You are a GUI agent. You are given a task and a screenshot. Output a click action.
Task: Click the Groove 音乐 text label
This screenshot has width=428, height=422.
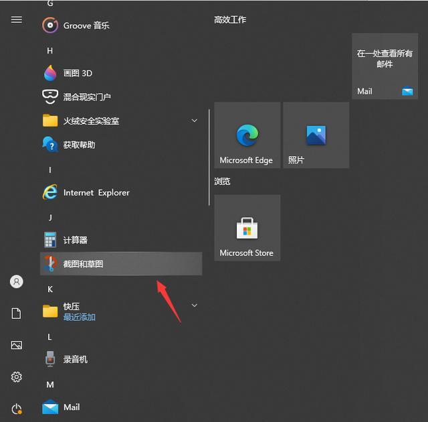(x=86, y=25)
